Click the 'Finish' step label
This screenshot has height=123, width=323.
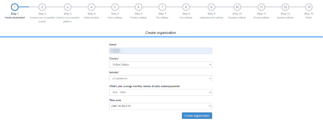coord(309,18)
